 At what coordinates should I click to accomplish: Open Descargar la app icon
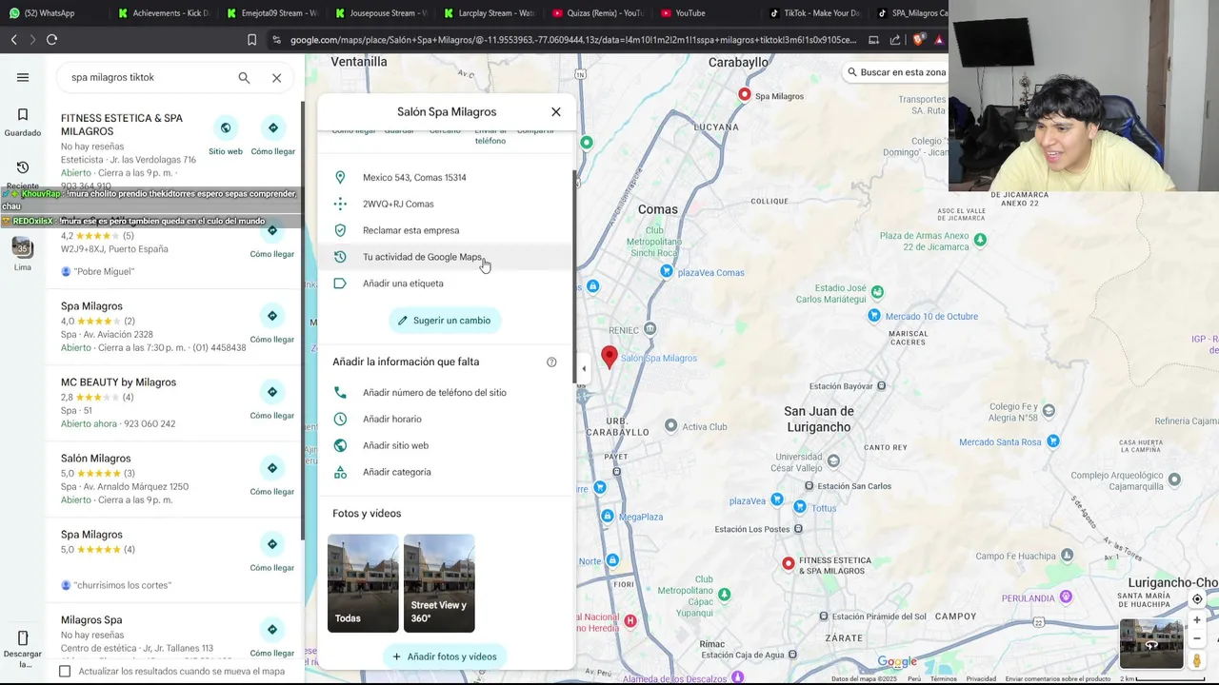click(x=22, y=648)
